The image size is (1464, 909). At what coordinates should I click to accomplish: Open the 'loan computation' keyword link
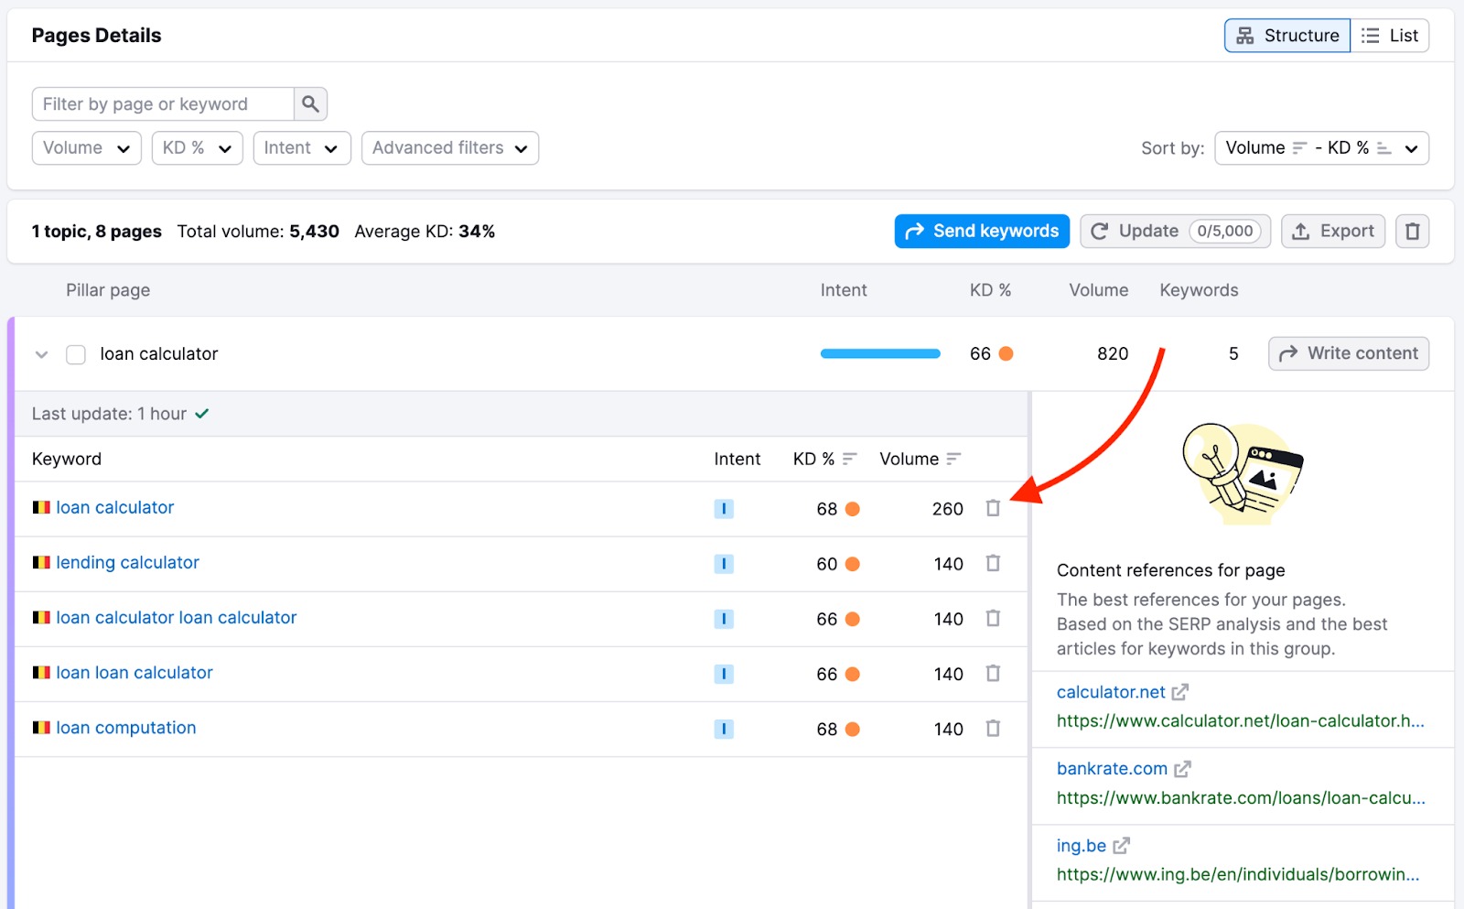(126, 728)
